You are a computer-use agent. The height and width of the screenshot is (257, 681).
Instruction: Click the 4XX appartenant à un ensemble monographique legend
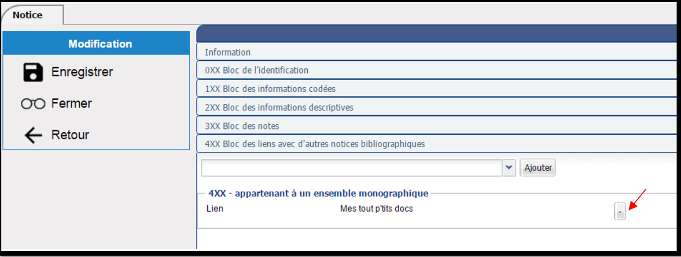(318, 193)
